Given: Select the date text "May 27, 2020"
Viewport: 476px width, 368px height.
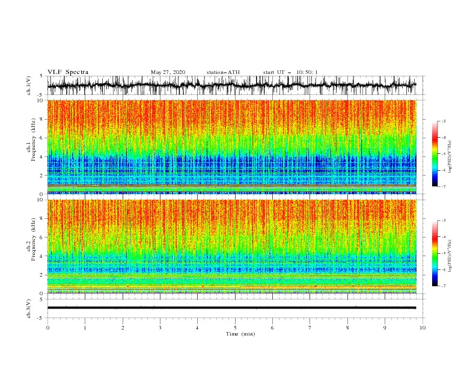Looking at the screenshot, I should tap(168, 72).
